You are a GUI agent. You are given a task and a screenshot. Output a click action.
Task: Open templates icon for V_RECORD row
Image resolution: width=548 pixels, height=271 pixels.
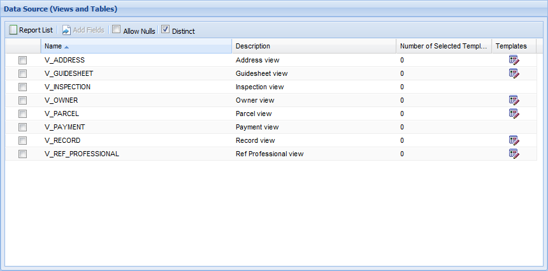tap(514, 140)
